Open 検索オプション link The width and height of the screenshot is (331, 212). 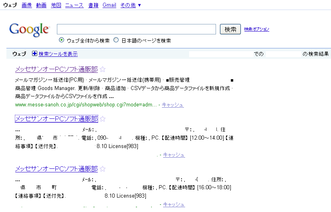click(257, 29)
